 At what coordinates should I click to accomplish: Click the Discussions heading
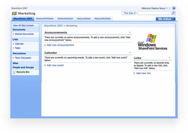click(x=19, y=53)
